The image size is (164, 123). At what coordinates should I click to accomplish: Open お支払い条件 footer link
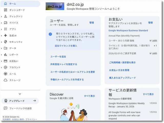[x=18, y=119]
